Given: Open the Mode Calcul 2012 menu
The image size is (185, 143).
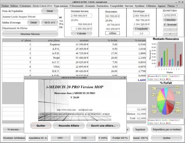Looking at the screenshot, I should click(42, 6).
